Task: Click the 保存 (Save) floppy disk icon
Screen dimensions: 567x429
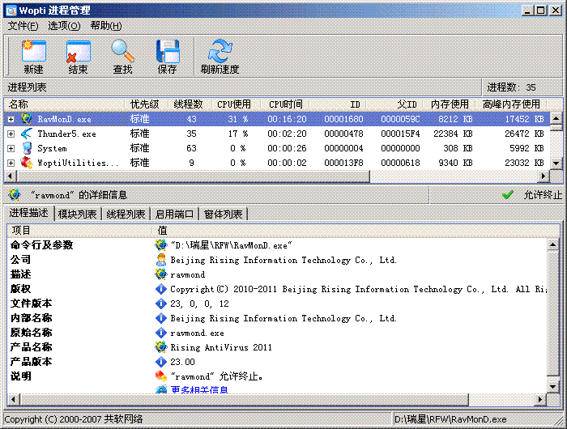Action: tap(168, 52)
